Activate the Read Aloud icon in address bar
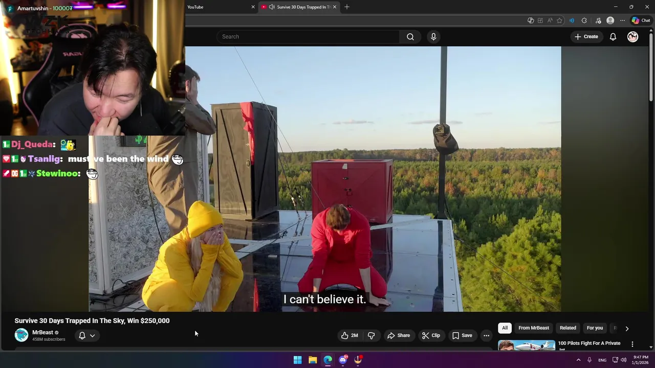The width and height of the screenshot is (655, 368). 550,20
